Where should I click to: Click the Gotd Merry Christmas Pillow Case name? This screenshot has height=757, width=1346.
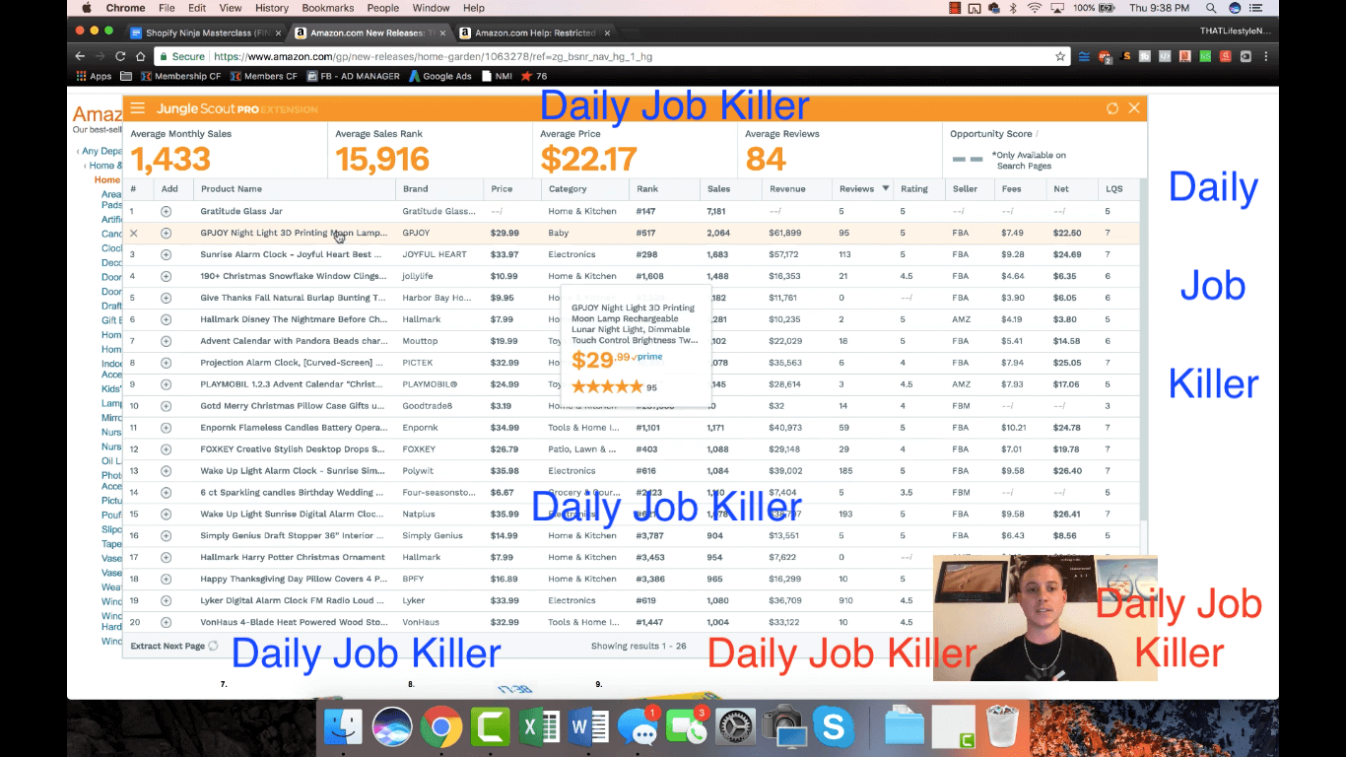(293, 406)
